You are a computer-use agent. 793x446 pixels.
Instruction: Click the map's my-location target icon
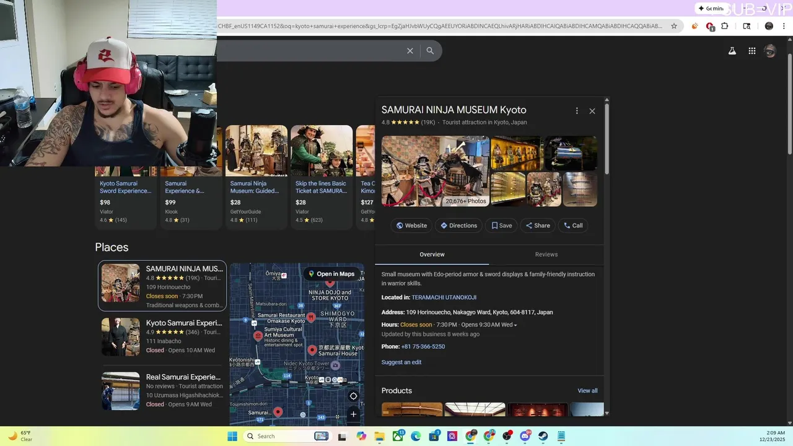pos(353,396)
